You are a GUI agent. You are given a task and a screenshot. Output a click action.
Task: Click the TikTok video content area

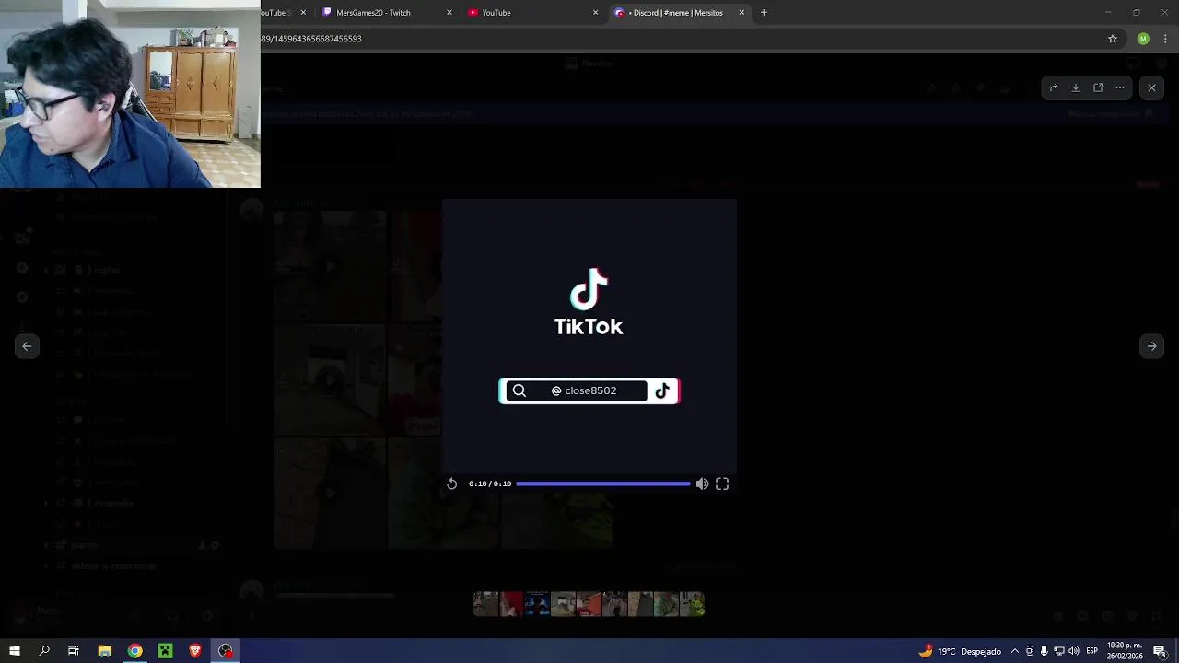click(589, 336)
